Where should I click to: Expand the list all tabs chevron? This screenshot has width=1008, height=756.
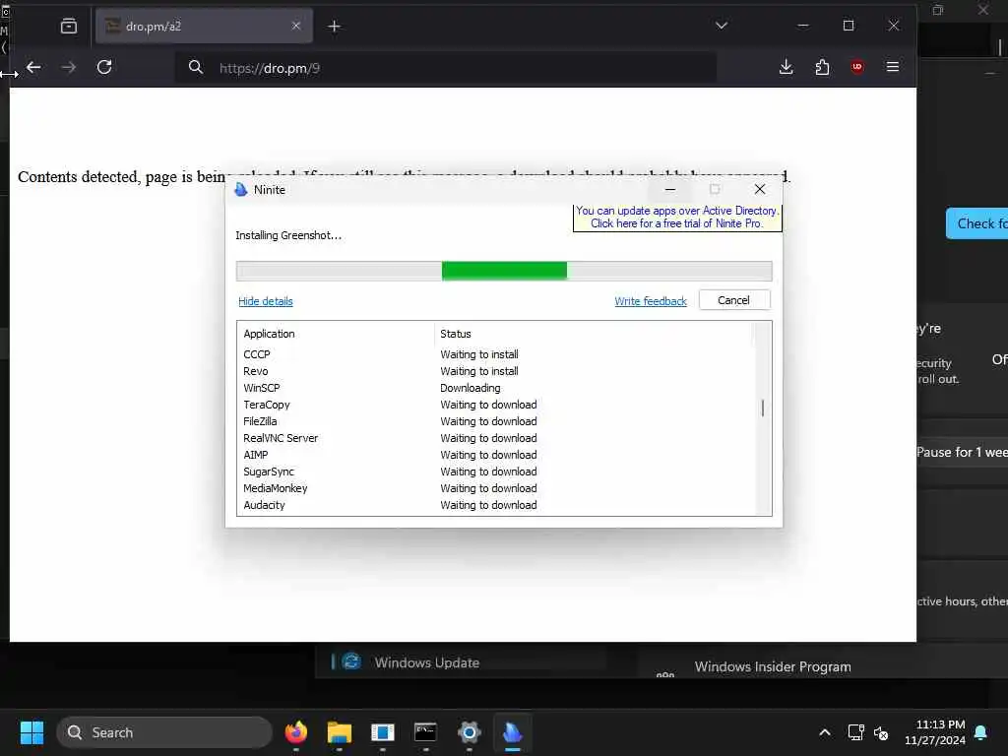[722, 26]
